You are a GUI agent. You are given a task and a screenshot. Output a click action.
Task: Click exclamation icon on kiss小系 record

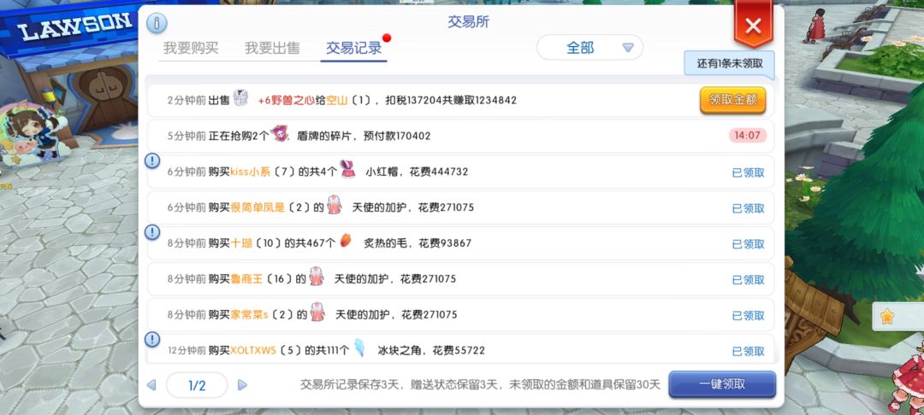(x=152, y=161)
